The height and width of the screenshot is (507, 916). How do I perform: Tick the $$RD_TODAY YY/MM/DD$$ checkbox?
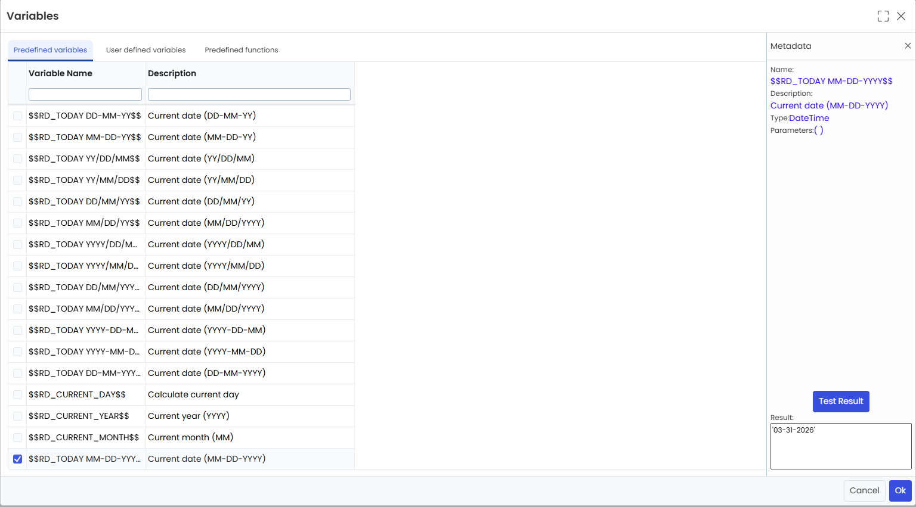coord(18,180)
